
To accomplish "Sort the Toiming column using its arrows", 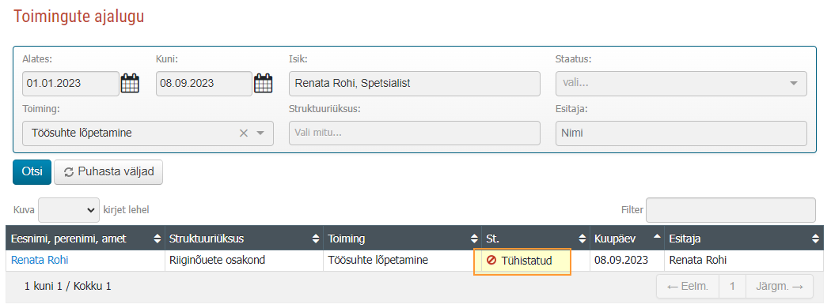I will (x=474, y=239).
